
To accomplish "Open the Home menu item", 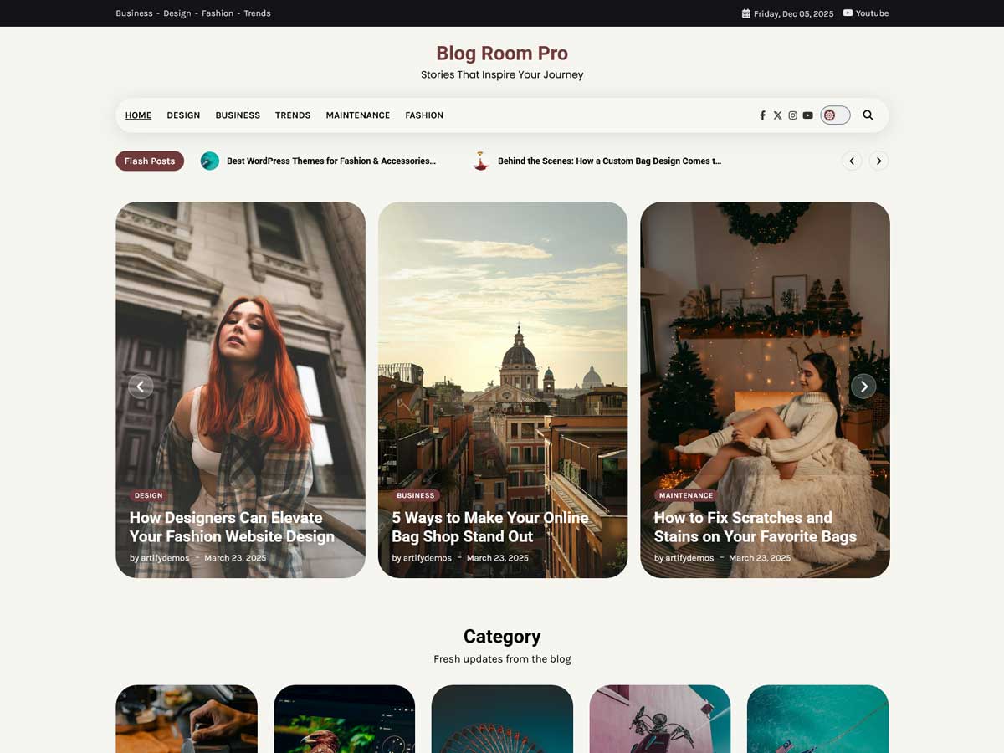I will pyautogui.click(x=138, y=115).
